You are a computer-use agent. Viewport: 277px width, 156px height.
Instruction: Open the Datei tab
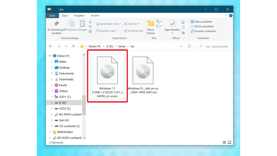point(52,15)
